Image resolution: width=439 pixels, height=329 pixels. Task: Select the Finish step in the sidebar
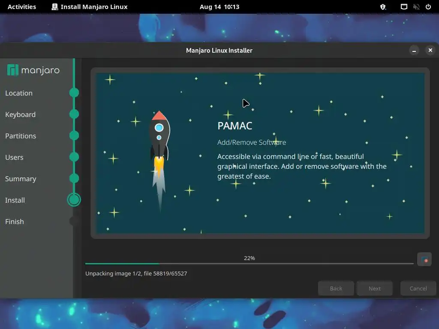pyautogui.click(x=15, y=221)
